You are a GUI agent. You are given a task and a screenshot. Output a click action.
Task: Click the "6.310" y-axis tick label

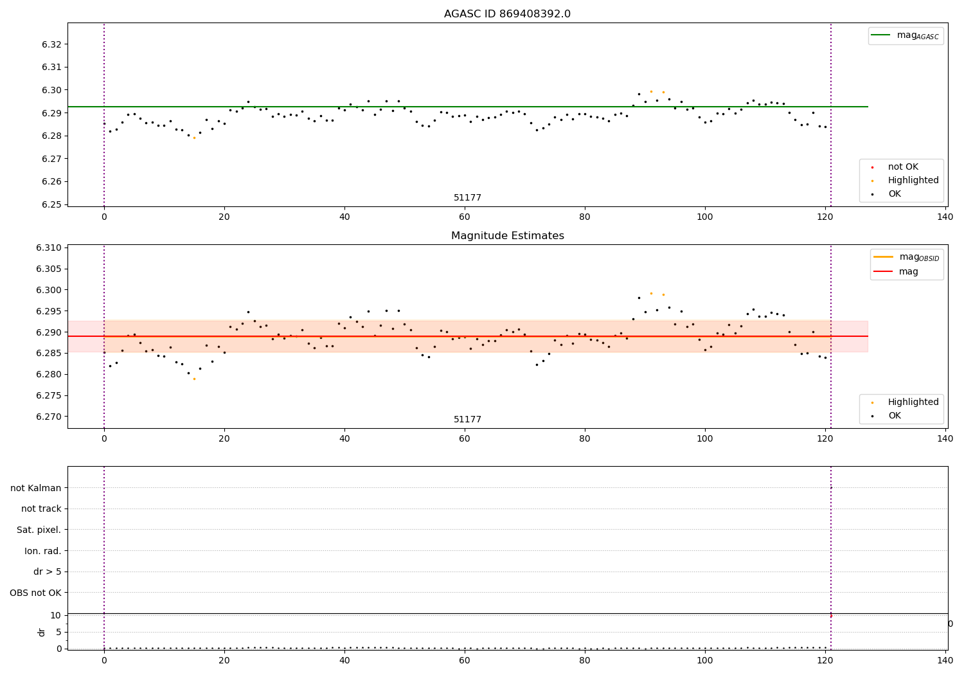pos(49,248)
